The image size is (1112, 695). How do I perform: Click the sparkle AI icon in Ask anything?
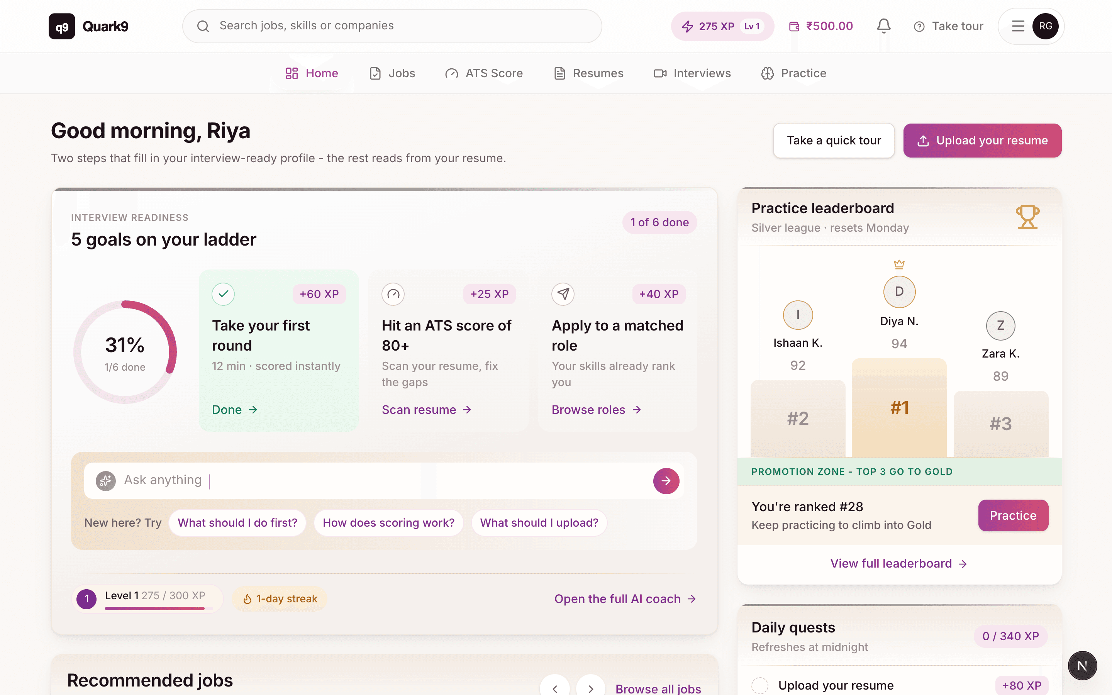tap(106, 481)
